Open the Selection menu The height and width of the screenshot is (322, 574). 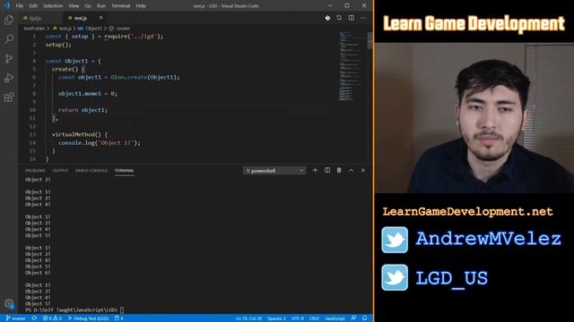click(x=53, y=6)
